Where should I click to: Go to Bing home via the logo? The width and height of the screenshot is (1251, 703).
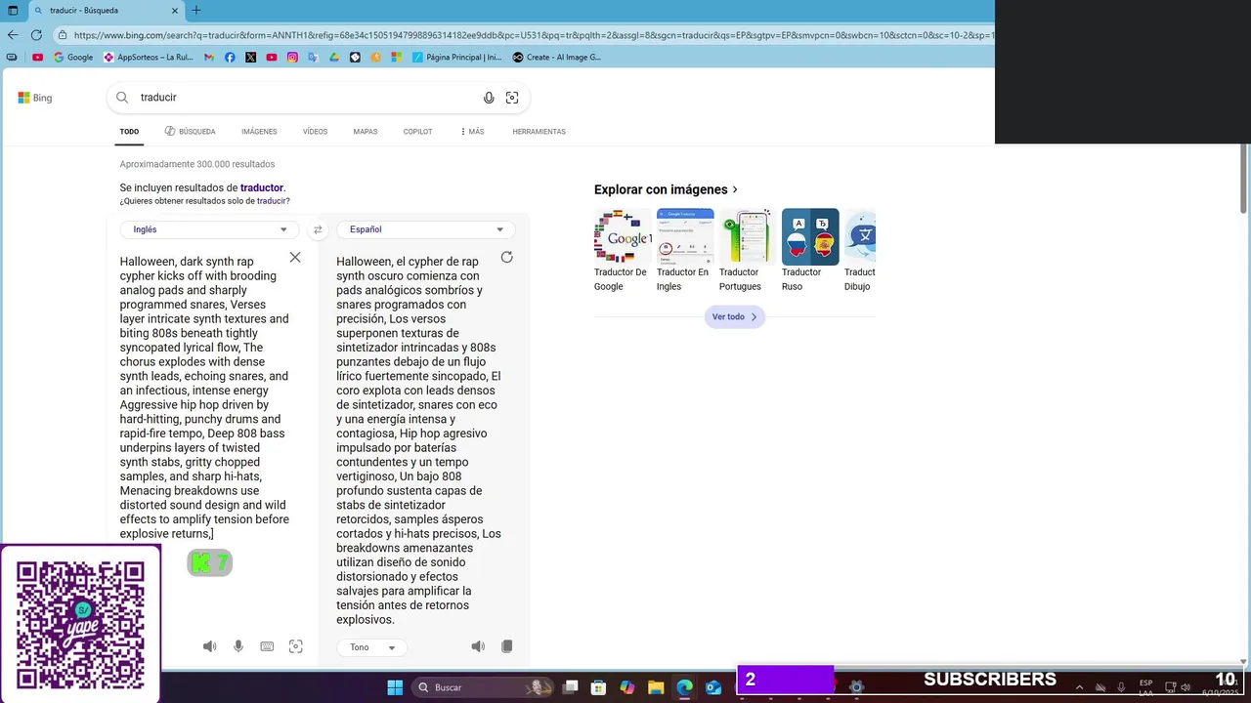click(35, 98)
